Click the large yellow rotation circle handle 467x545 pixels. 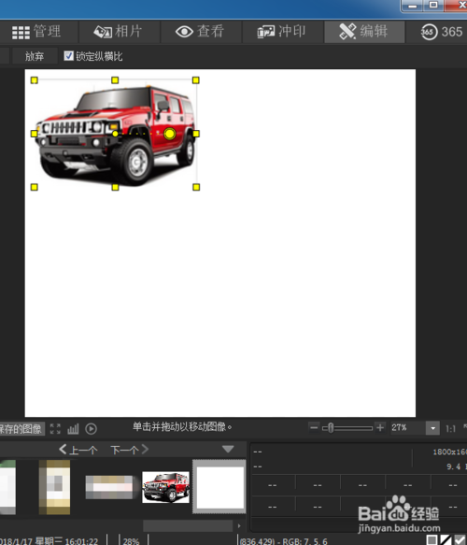170,134
